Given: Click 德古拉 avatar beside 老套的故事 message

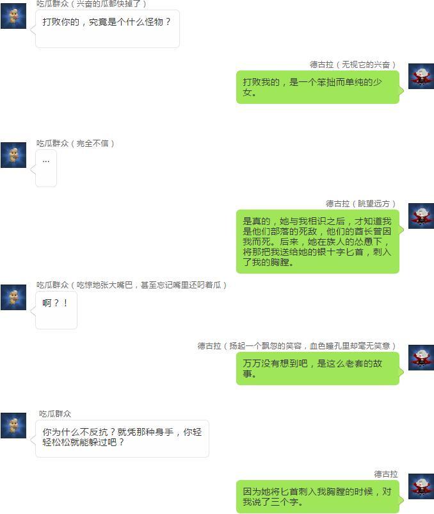Looking at the screenshot, I should [x=421, y=358].
